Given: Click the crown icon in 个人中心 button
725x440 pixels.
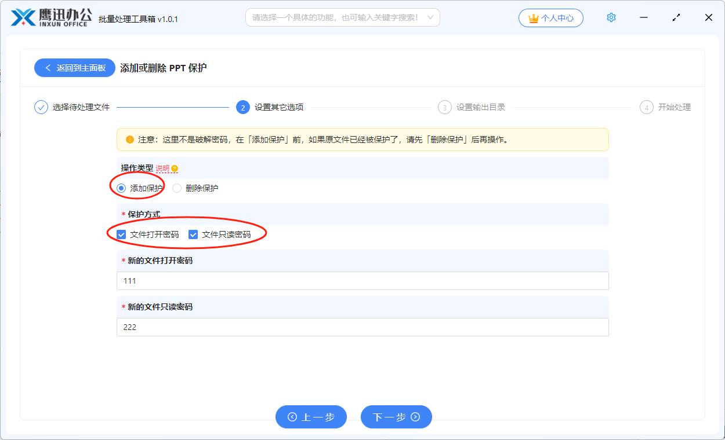Looking at the screenshot, I should click(534, 18).
